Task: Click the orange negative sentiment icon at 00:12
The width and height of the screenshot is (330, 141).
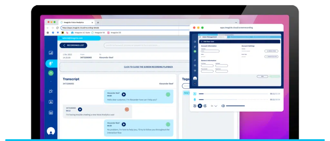Action: pyautogui.click(x=127, y=110)
